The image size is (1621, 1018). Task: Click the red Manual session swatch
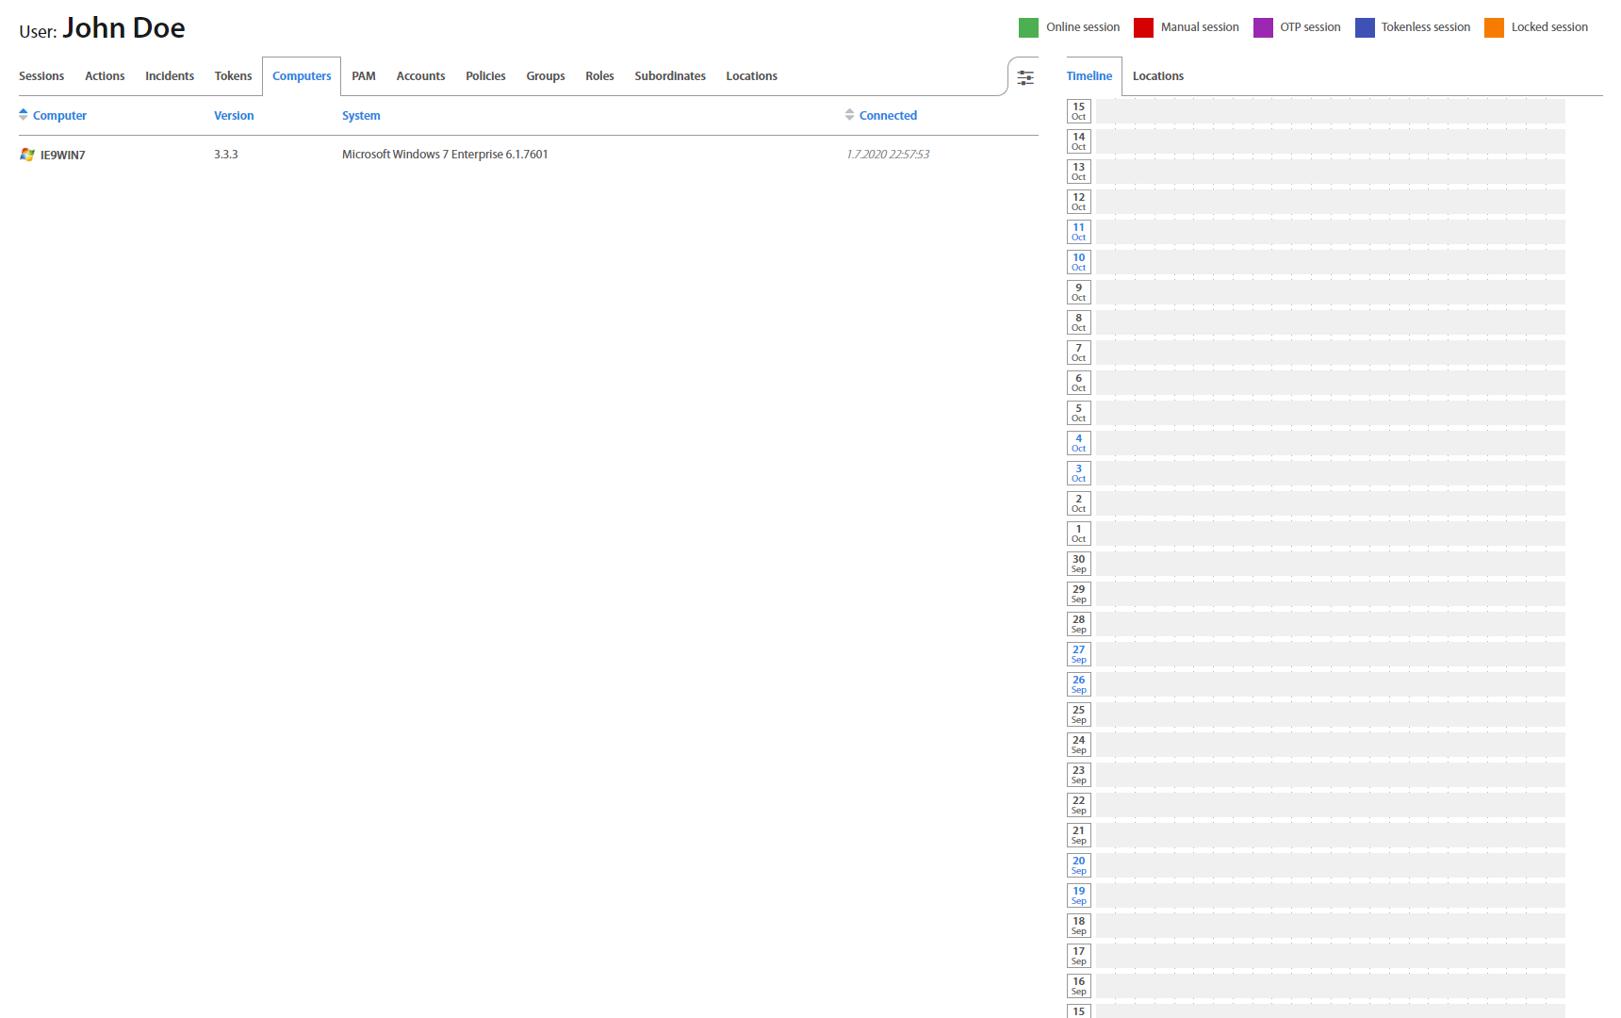coord(1143,27)
